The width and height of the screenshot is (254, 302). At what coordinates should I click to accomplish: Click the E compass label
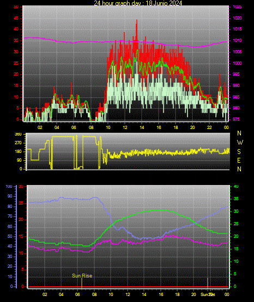(239, 161)
